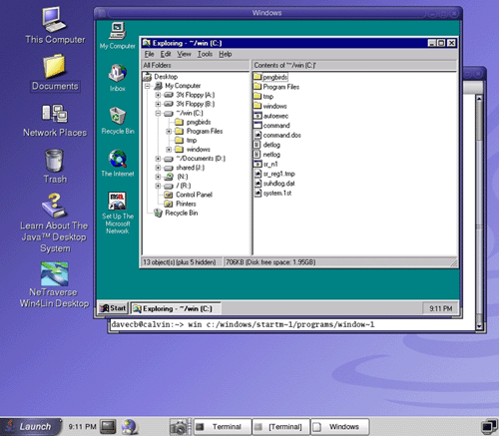Open the Tools menu in Explorer
Screen dimensions: 499x436
[x=205, y=54]
